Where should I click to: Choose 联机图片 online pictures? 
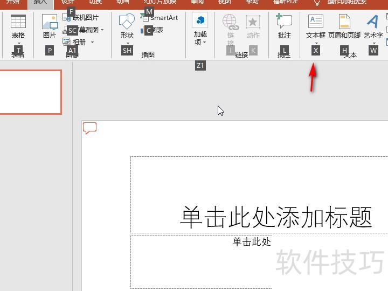click(x=81, y=18)
